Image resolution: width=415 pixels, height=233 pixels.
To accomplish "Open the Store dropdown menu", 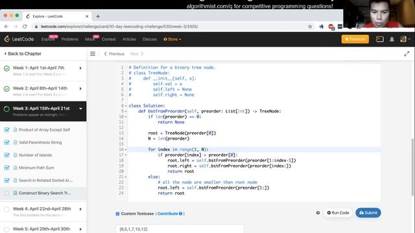I will point(172,39).
